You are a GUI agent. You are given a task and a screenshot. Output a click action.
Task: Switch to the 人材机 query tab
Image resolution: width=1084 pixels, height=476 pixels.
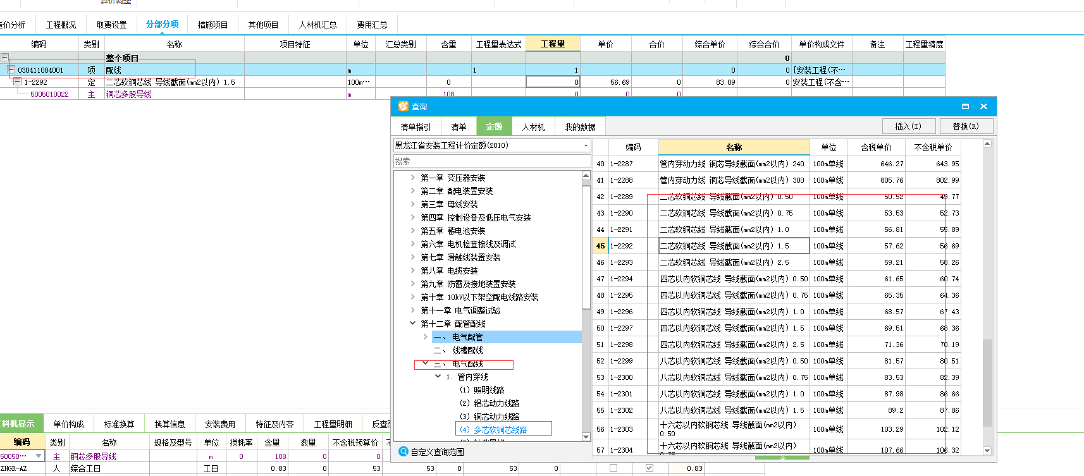coord(533,127)
